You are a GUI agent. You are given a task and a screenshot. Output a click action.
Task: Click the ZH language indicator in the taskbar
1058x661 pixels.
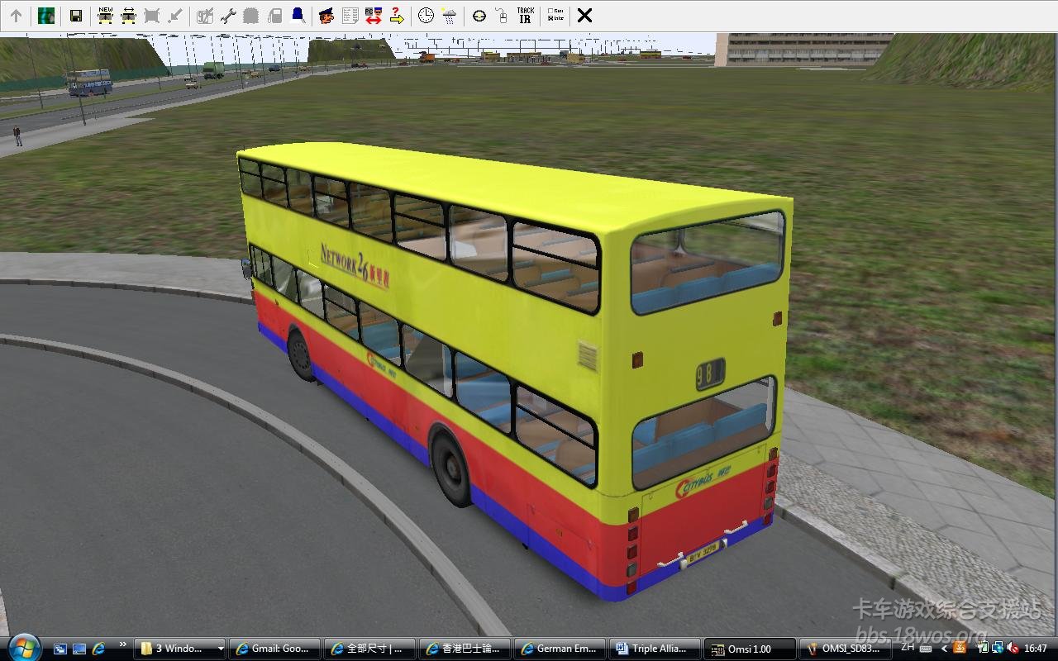pos(908,649)
